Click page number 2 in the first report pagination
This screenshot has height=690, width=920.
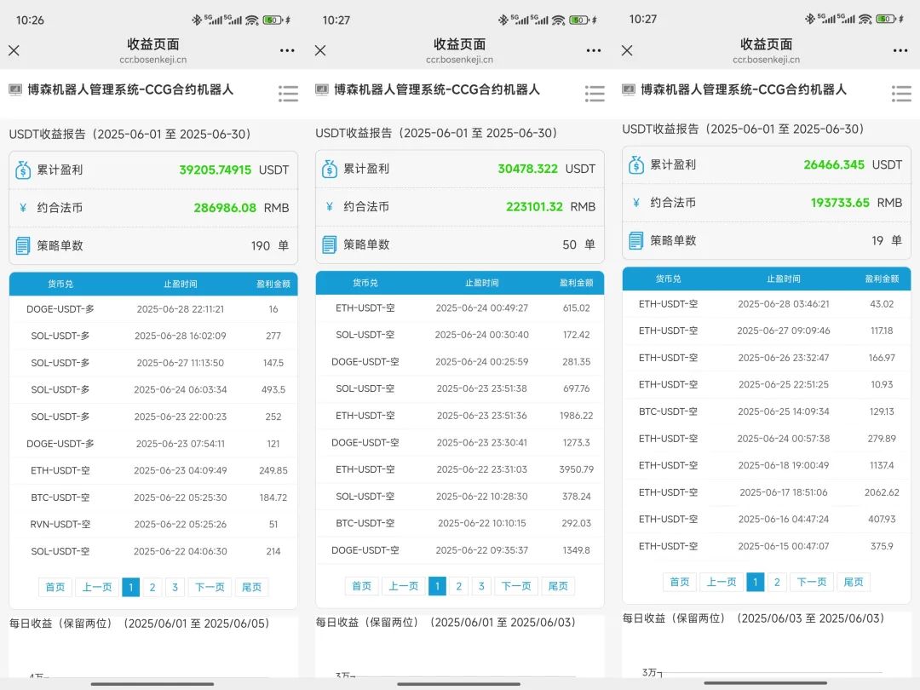tap(152, 587)
